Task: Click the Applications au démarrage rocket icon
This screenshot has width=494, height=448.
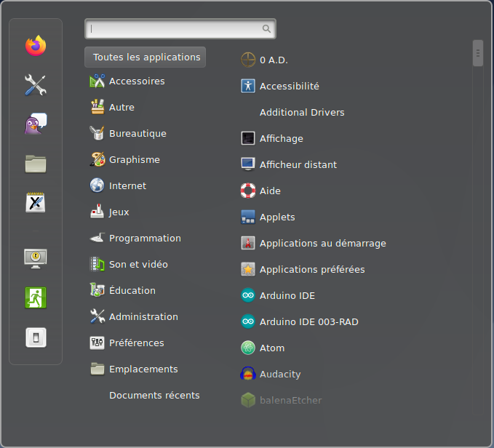Action: click(x=248, y=243)
